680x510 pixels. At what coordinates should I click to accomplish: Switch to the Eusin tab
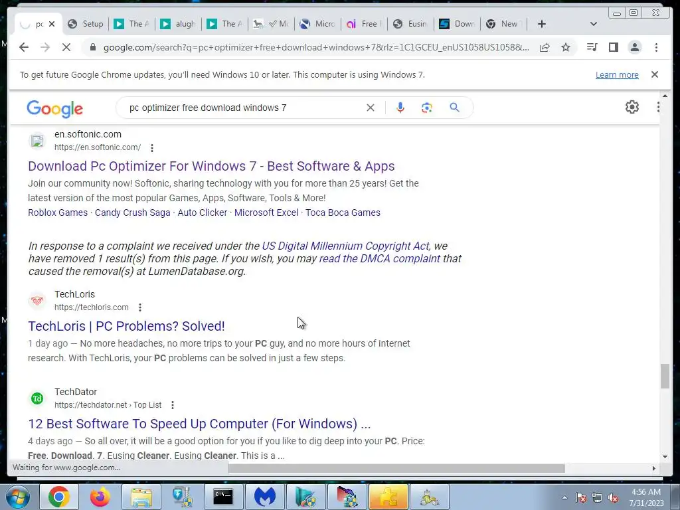(410, 24)
